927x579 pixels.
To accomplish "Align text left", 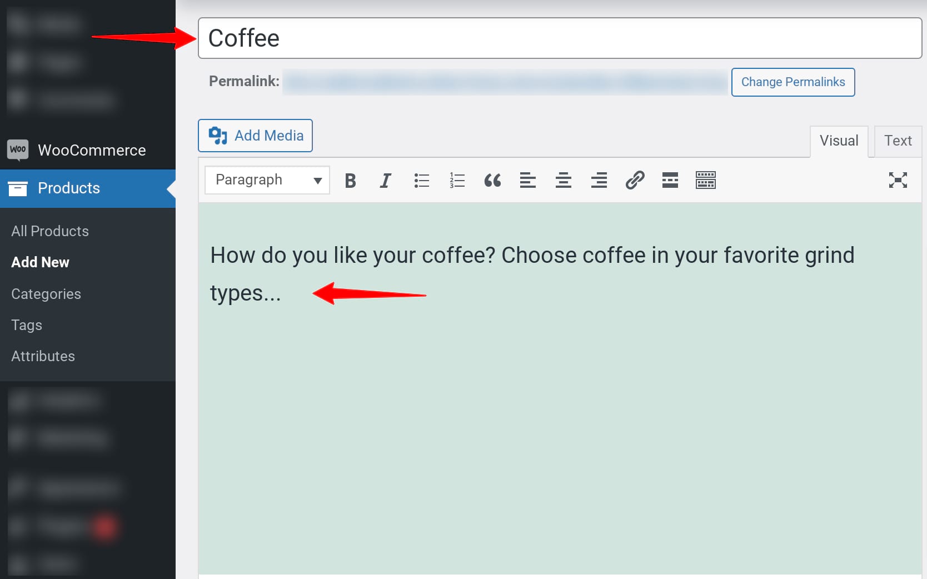I will pos(527,181).
